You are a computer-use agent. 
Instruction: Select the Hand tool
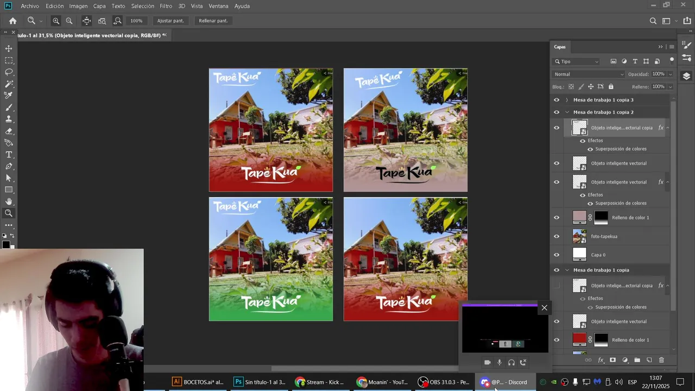(x=9, y=201)
